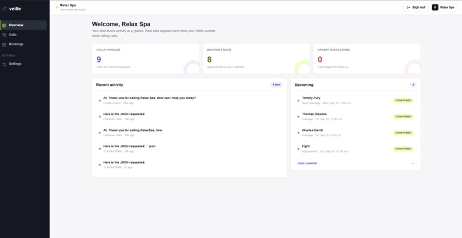Viewport: 462px width, 238px height.
Task: Select the 2d ago JSON requested entry
Action: pos(190,165)
